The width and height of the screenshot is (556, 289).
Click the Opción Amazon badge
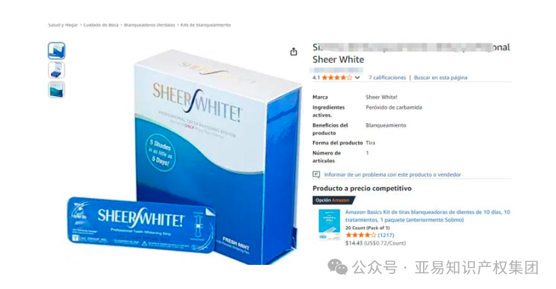coord(333,200)
